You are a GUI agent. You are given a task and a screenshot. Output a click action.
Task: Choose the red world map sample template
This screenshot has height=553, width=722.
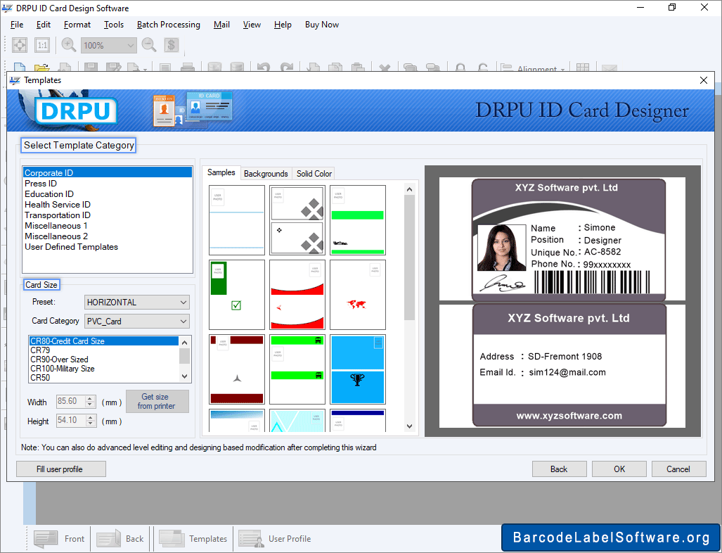[x=358, y=295]
